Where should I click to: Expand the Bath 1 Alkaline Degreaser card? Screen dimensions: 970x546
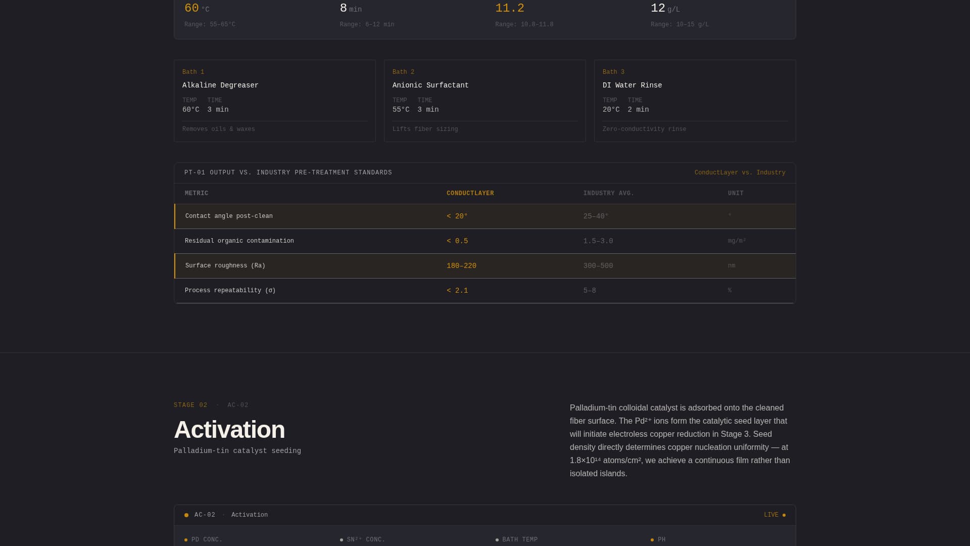tap(274, 101)
